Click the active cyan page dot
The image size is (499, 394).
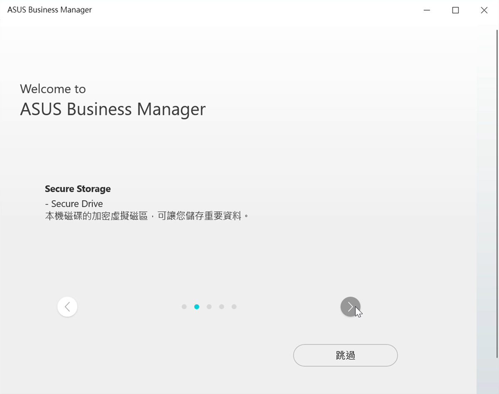(197, 307)
